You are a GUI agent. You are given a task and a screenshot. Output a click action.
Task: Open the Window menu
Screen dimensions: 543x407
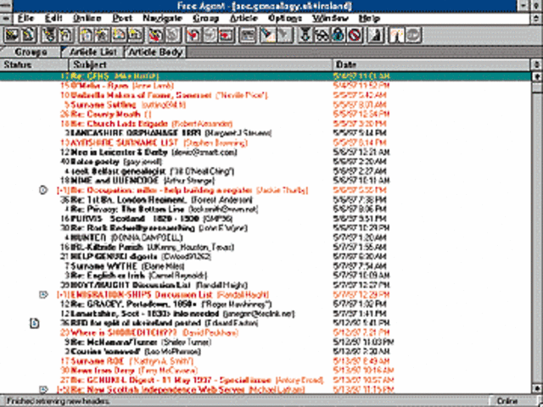[x=330, y=18]
